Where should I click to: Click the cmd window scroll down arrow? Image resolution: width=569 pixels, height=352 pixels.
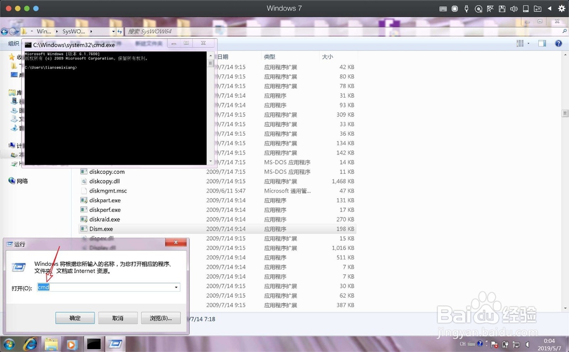point(211,161)
